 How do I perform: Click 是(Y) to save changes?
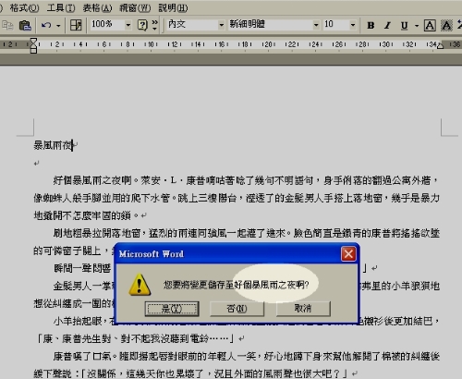click(172, 309)
